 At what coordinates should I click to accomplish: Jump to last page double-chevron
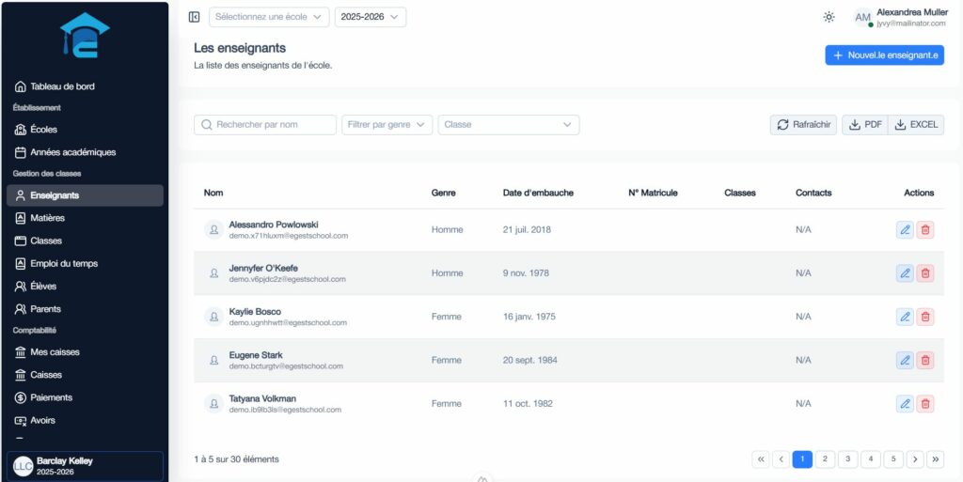936,459
